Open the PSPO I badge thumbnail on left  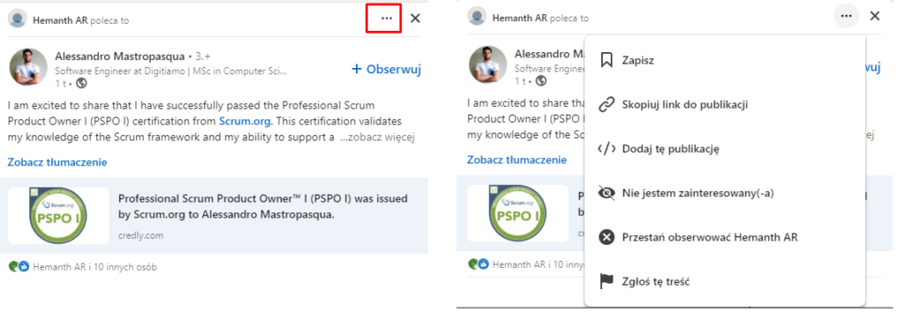pos(58,215)
